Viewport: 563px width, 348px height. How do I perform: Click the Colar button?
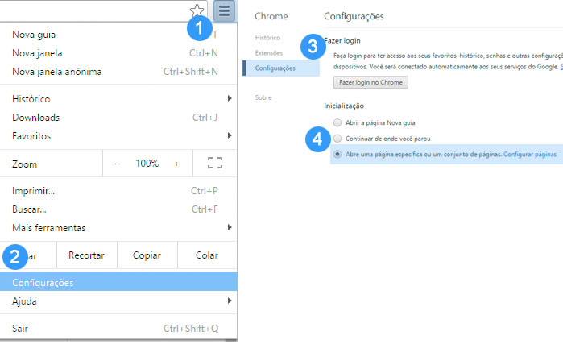pyautogui.click(x=207, y=255)
